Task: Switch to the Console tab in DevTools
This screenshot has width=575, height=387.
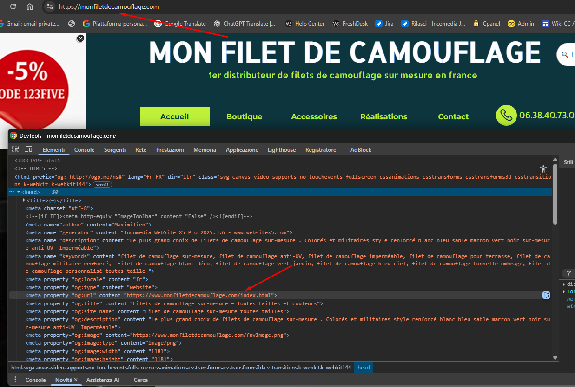Action: click(84, 150)
